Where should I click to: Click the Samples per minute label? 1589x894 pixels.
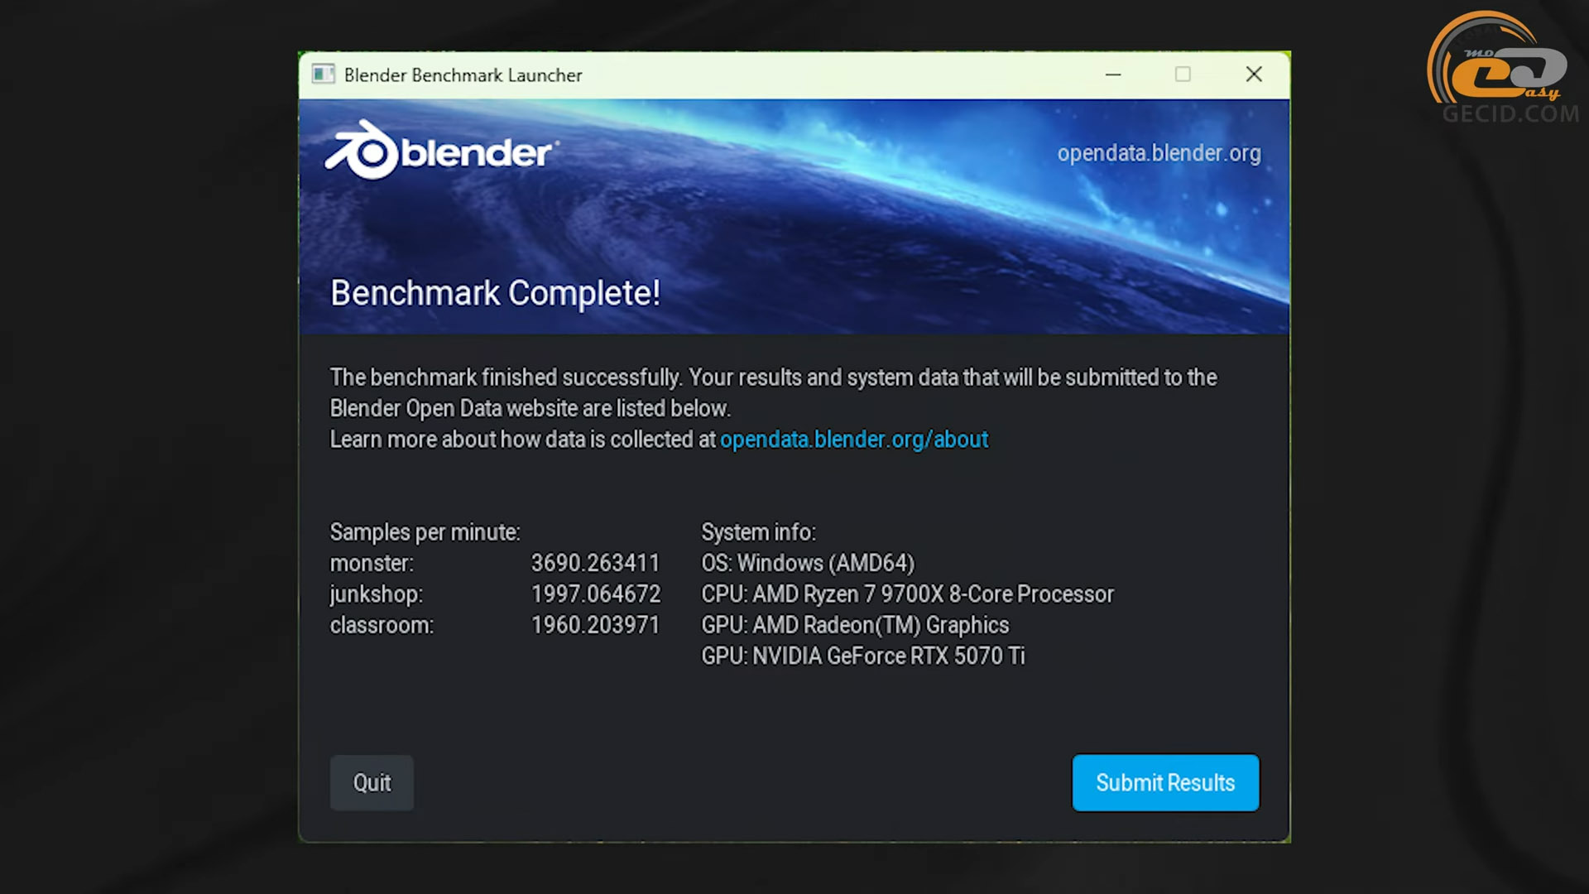425,532
